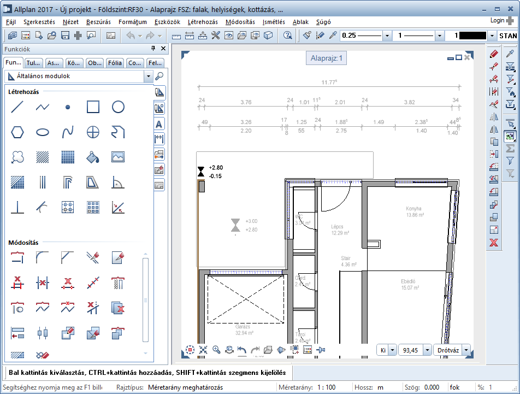520x394 pixels.
Task: Open the pen thickness 0.25 dropdown
Action: tap(387, 36)
